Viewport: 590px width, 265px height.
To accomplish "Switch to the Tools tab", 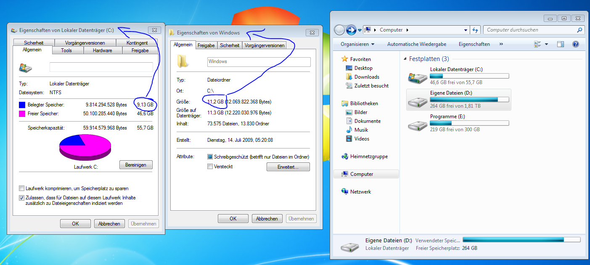I will [x=66, y=50].
